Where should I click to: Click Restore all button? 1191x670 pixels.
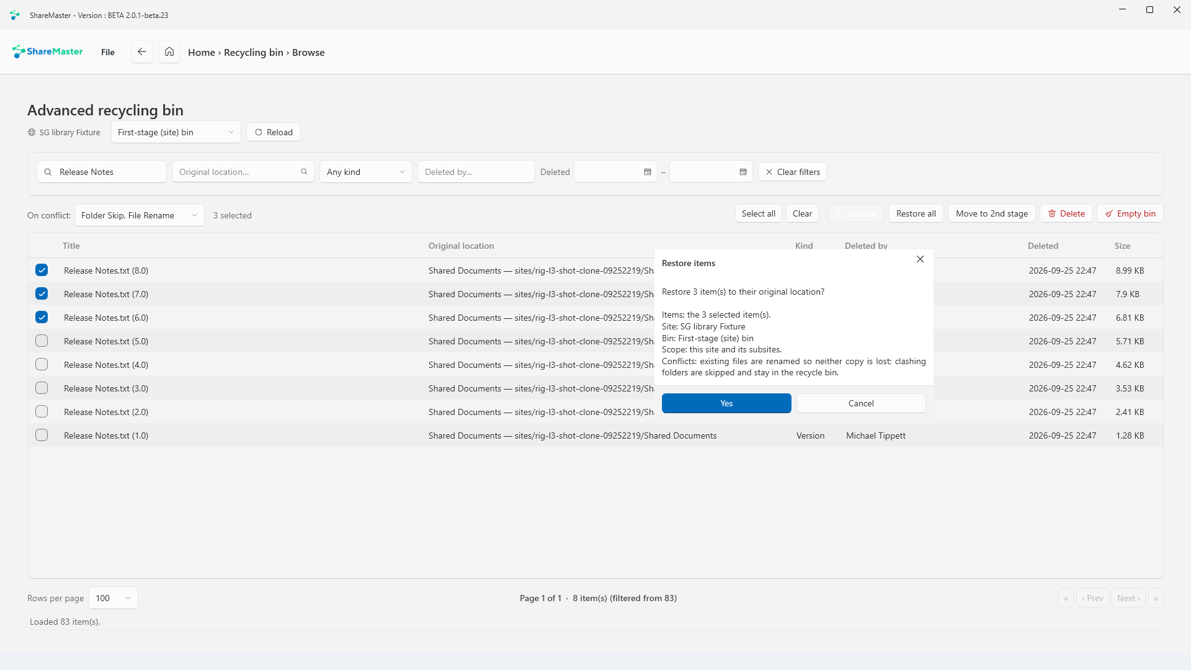(916, 213)
